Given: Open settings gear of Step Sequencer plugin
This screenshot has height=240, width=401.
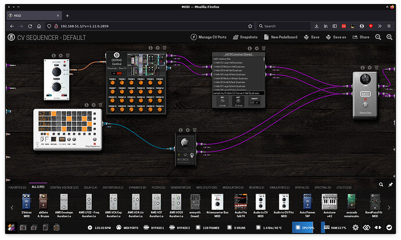Looking at the screenshot, I should pyautogui.click(x=94, y=105).
